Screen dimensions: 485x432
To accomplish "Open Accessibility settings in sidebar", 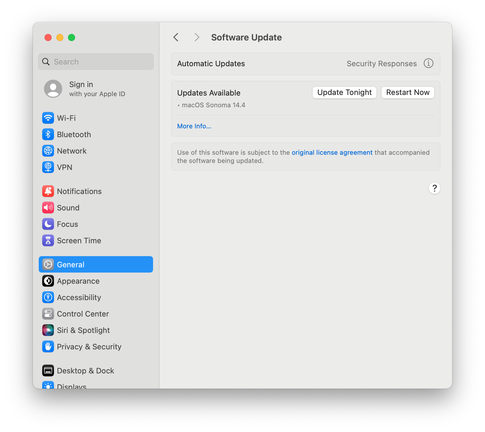I will coord(79,297).
